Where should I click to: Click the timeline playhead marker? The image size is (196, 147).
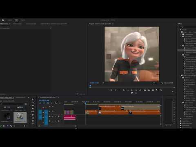click(x=85, y=103)
